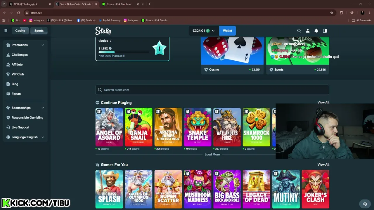
Task: Open the Waylanders Forge game
Action: click(227, 127)
